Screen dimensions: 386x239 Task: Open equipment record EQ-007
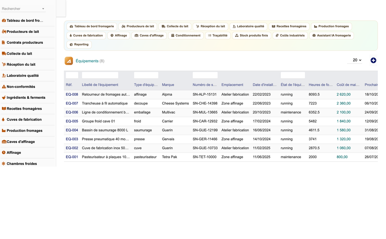point(72,104)
